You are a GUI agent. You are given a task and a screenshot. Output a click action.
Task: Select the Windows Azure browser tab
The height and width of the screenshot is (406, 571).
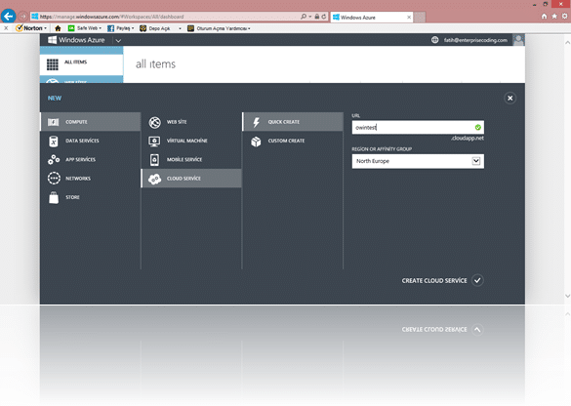pos(372,18)
